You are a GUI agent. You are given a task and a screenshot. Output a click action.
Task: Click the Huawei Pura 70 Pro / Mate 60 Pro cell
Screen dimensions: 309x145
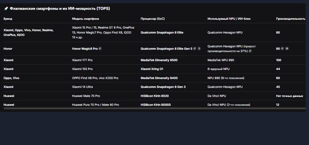96,105
